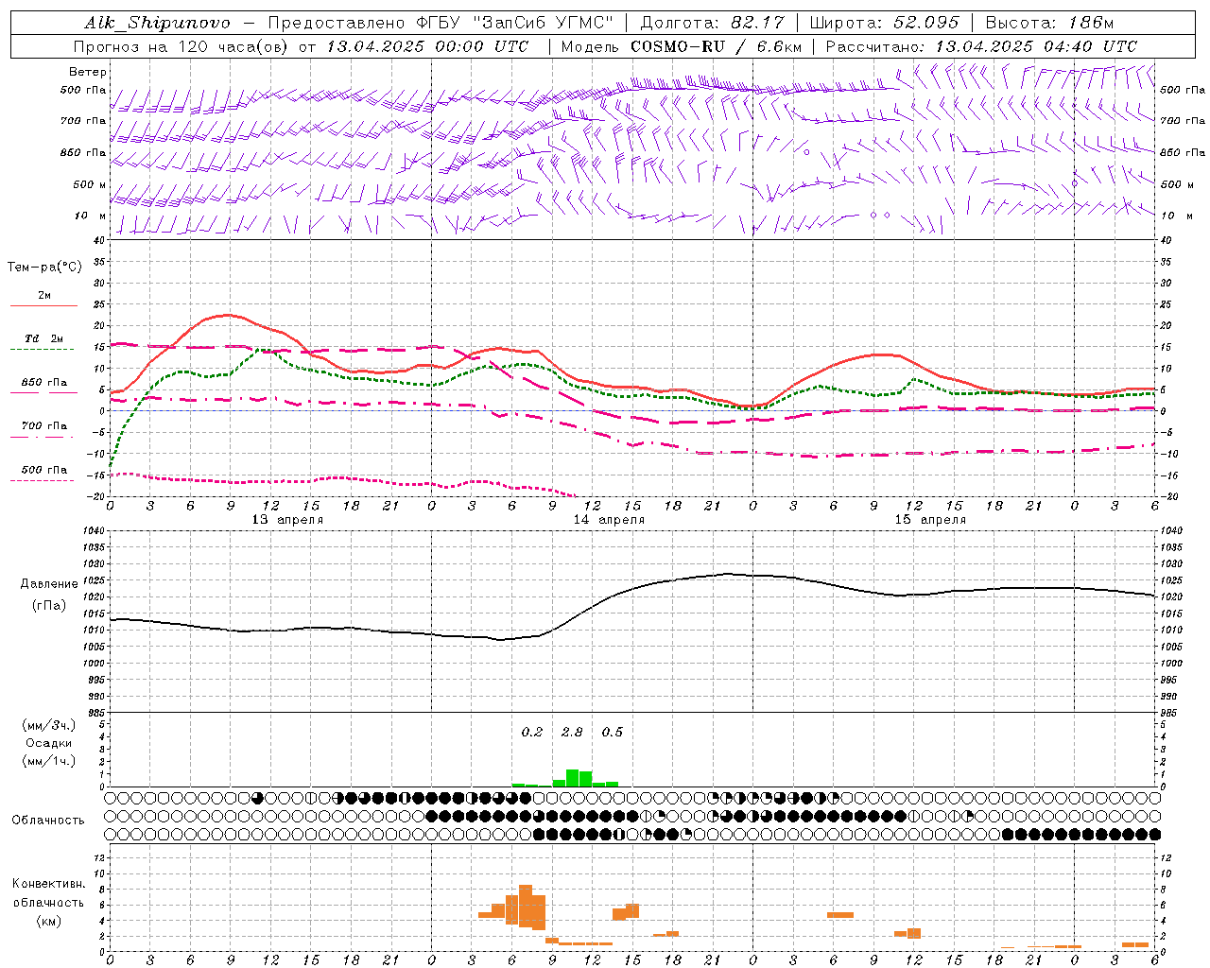Click the 0.2 precipitation amount
The height and width of the screenshot is (968, 1210).
[x=532, y=733]
